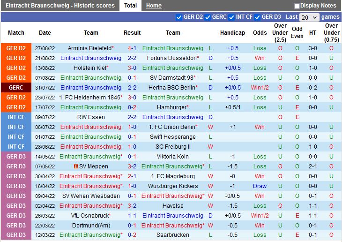The height and width of the screenshot is (242, 342).
Task: Click the SV Meppen red card icon
Action: click(x=76, y=166)
